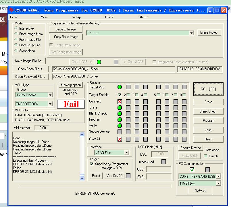The image size is (231, 207).
Task: Click the Blank Check button
Action: [208, 111]
